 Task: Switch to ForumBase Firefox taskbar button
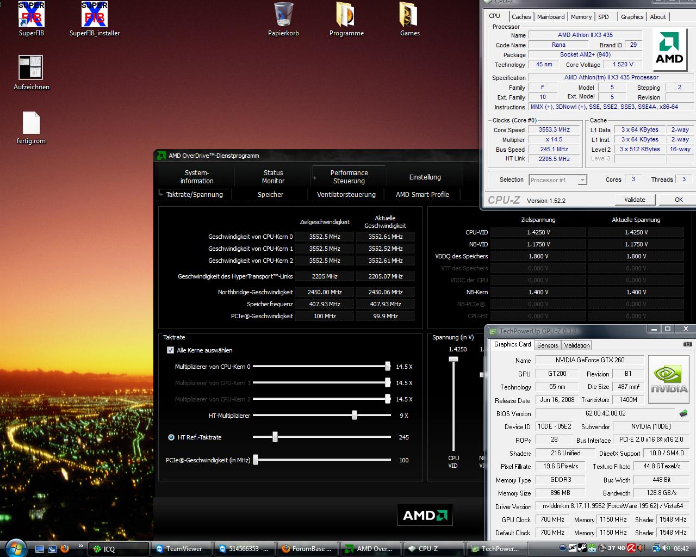308,549
